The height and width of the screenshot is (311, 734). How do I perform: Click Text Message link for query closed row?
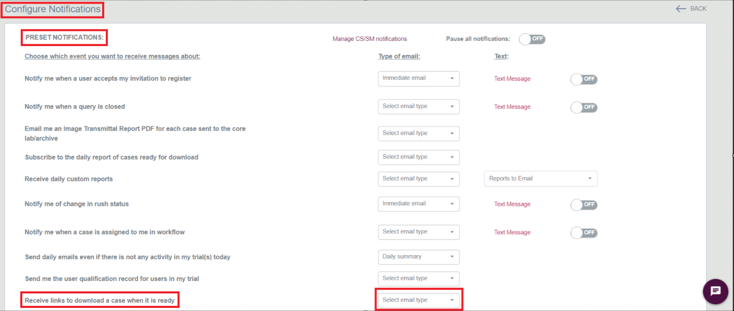[x=512, y=107]
